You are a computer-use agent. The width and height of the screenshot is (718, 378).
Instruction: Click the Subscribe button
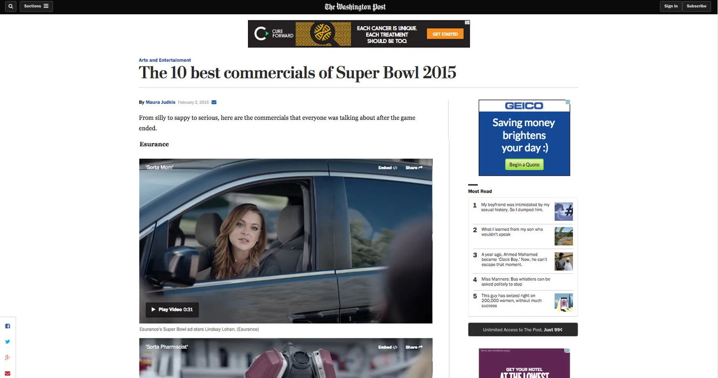(696, 6)
